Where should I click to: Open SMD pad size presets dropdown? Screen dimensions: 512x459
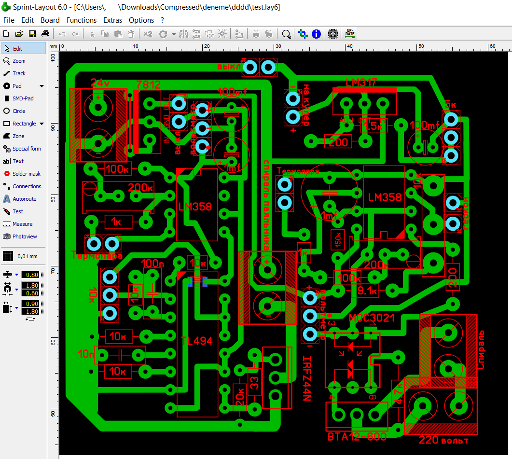click(16, 308)
